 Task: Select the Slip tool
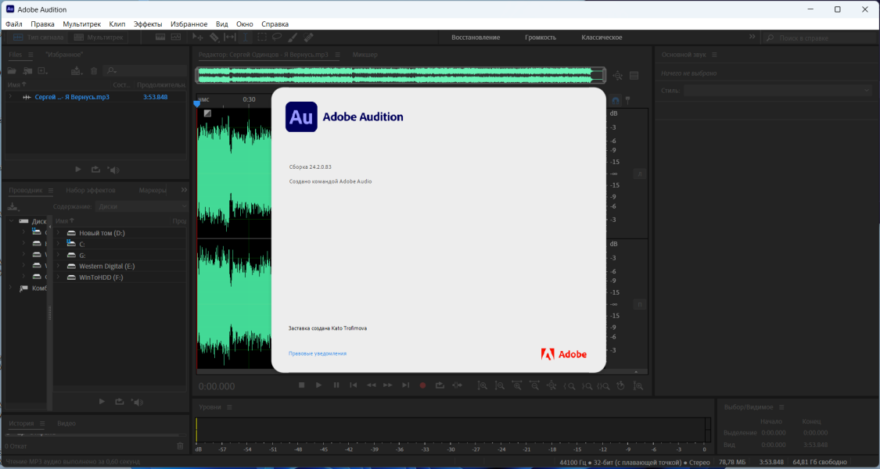(x=230, y=37)
